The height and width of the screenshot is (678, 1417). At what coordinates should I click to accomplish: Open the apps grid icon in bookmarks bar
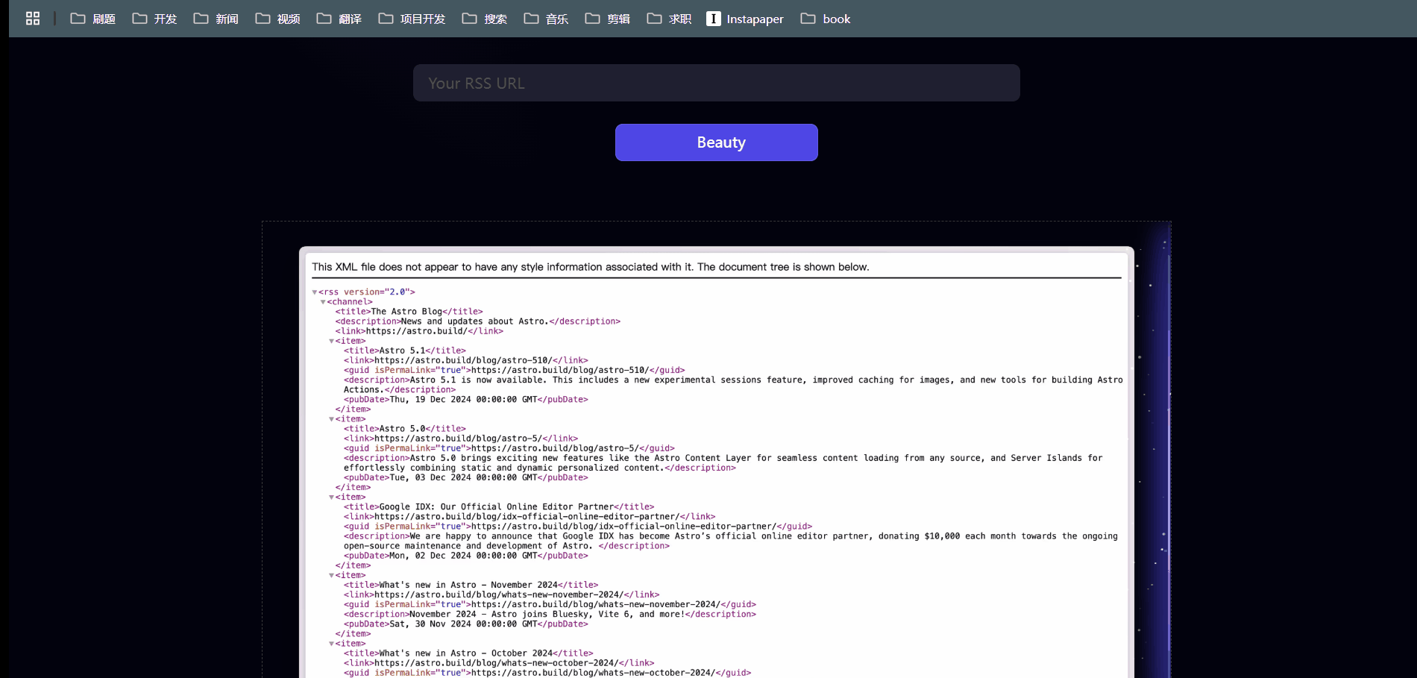[x=33, y=19]
